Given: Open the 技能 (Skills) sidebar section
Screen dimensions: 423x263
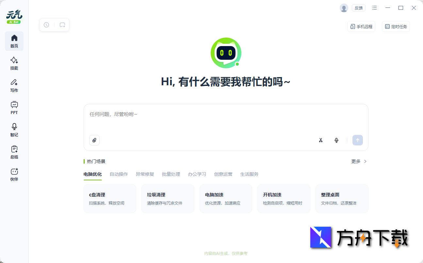Looking at the screenshot, I should click(14, 63).
